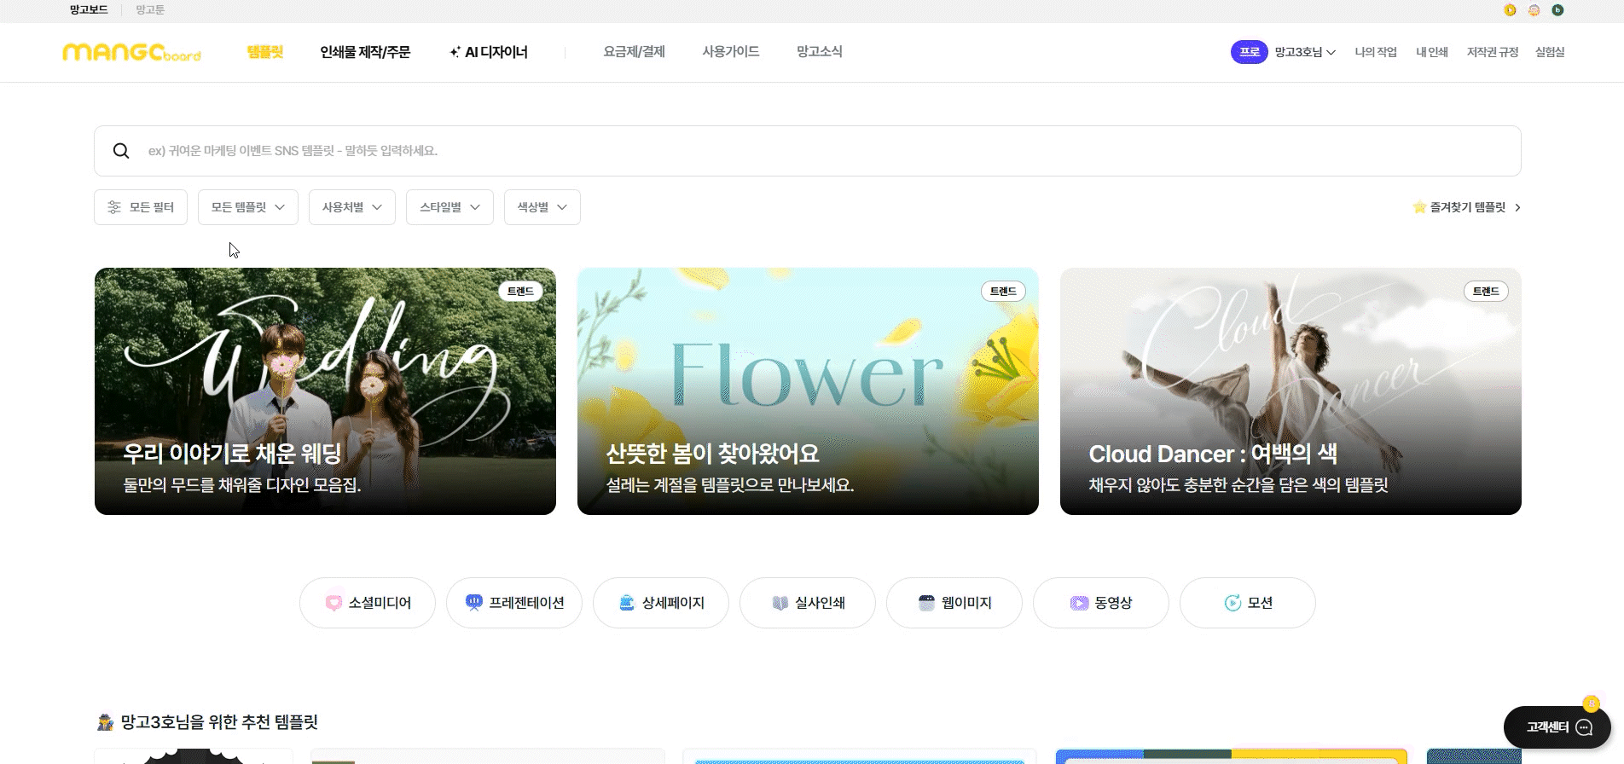1624x764 pixels.
Task: Click the search magnifier icon
Action: (121, 151)
